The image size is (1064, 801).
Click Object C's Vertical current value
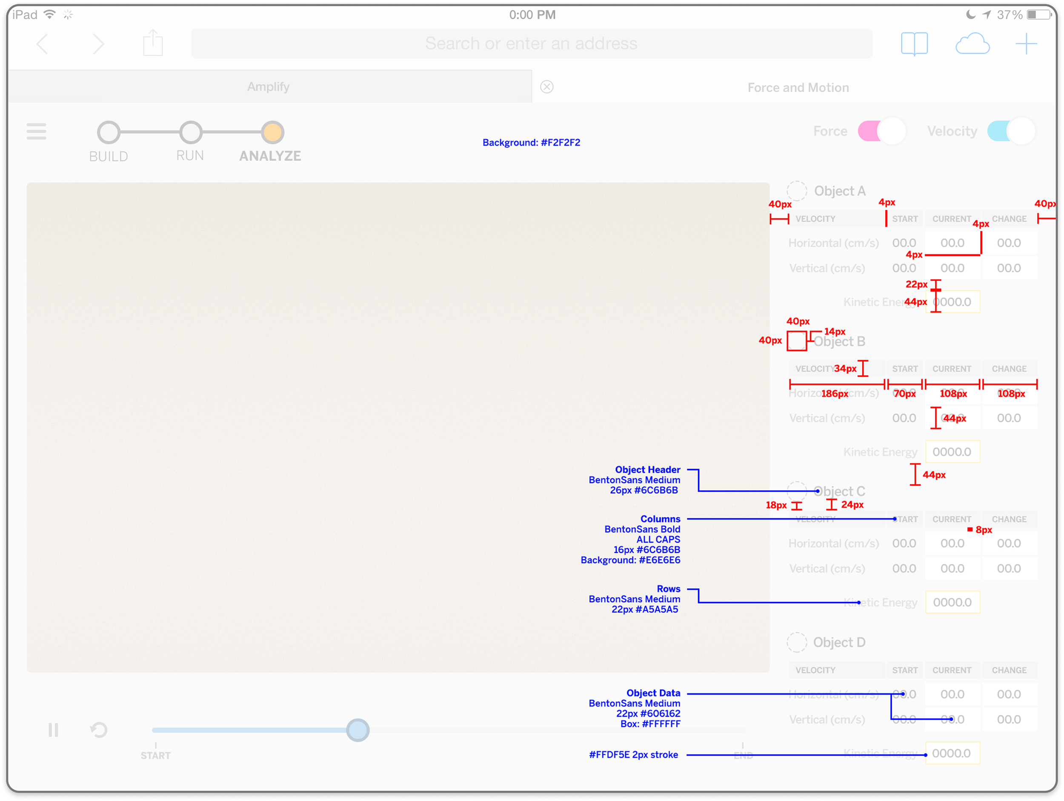tap(952, 568)
